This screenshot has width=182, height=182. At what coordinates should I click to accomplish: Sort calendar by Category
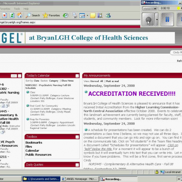pos(54,81)
